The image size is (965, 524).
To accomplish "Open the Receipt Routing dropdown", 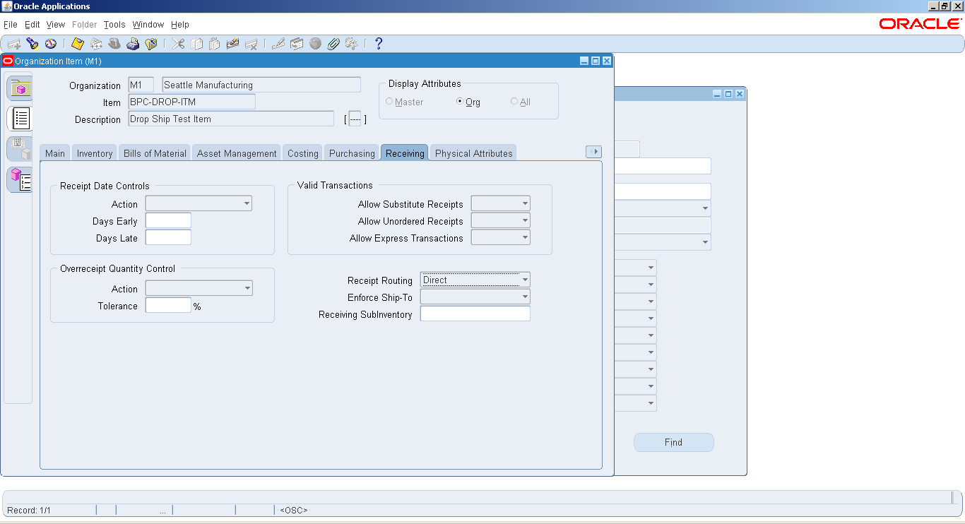I will click(x=525, y=279).
